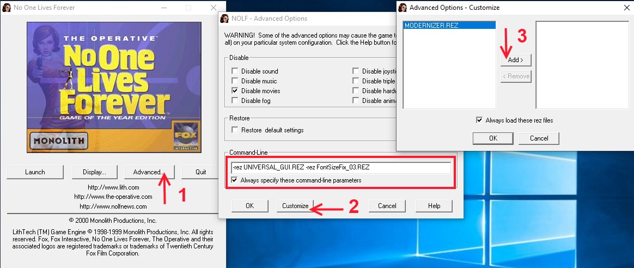Click the Quit button
Viewport: 634px width, 268px height.
[x=201, y=172]
